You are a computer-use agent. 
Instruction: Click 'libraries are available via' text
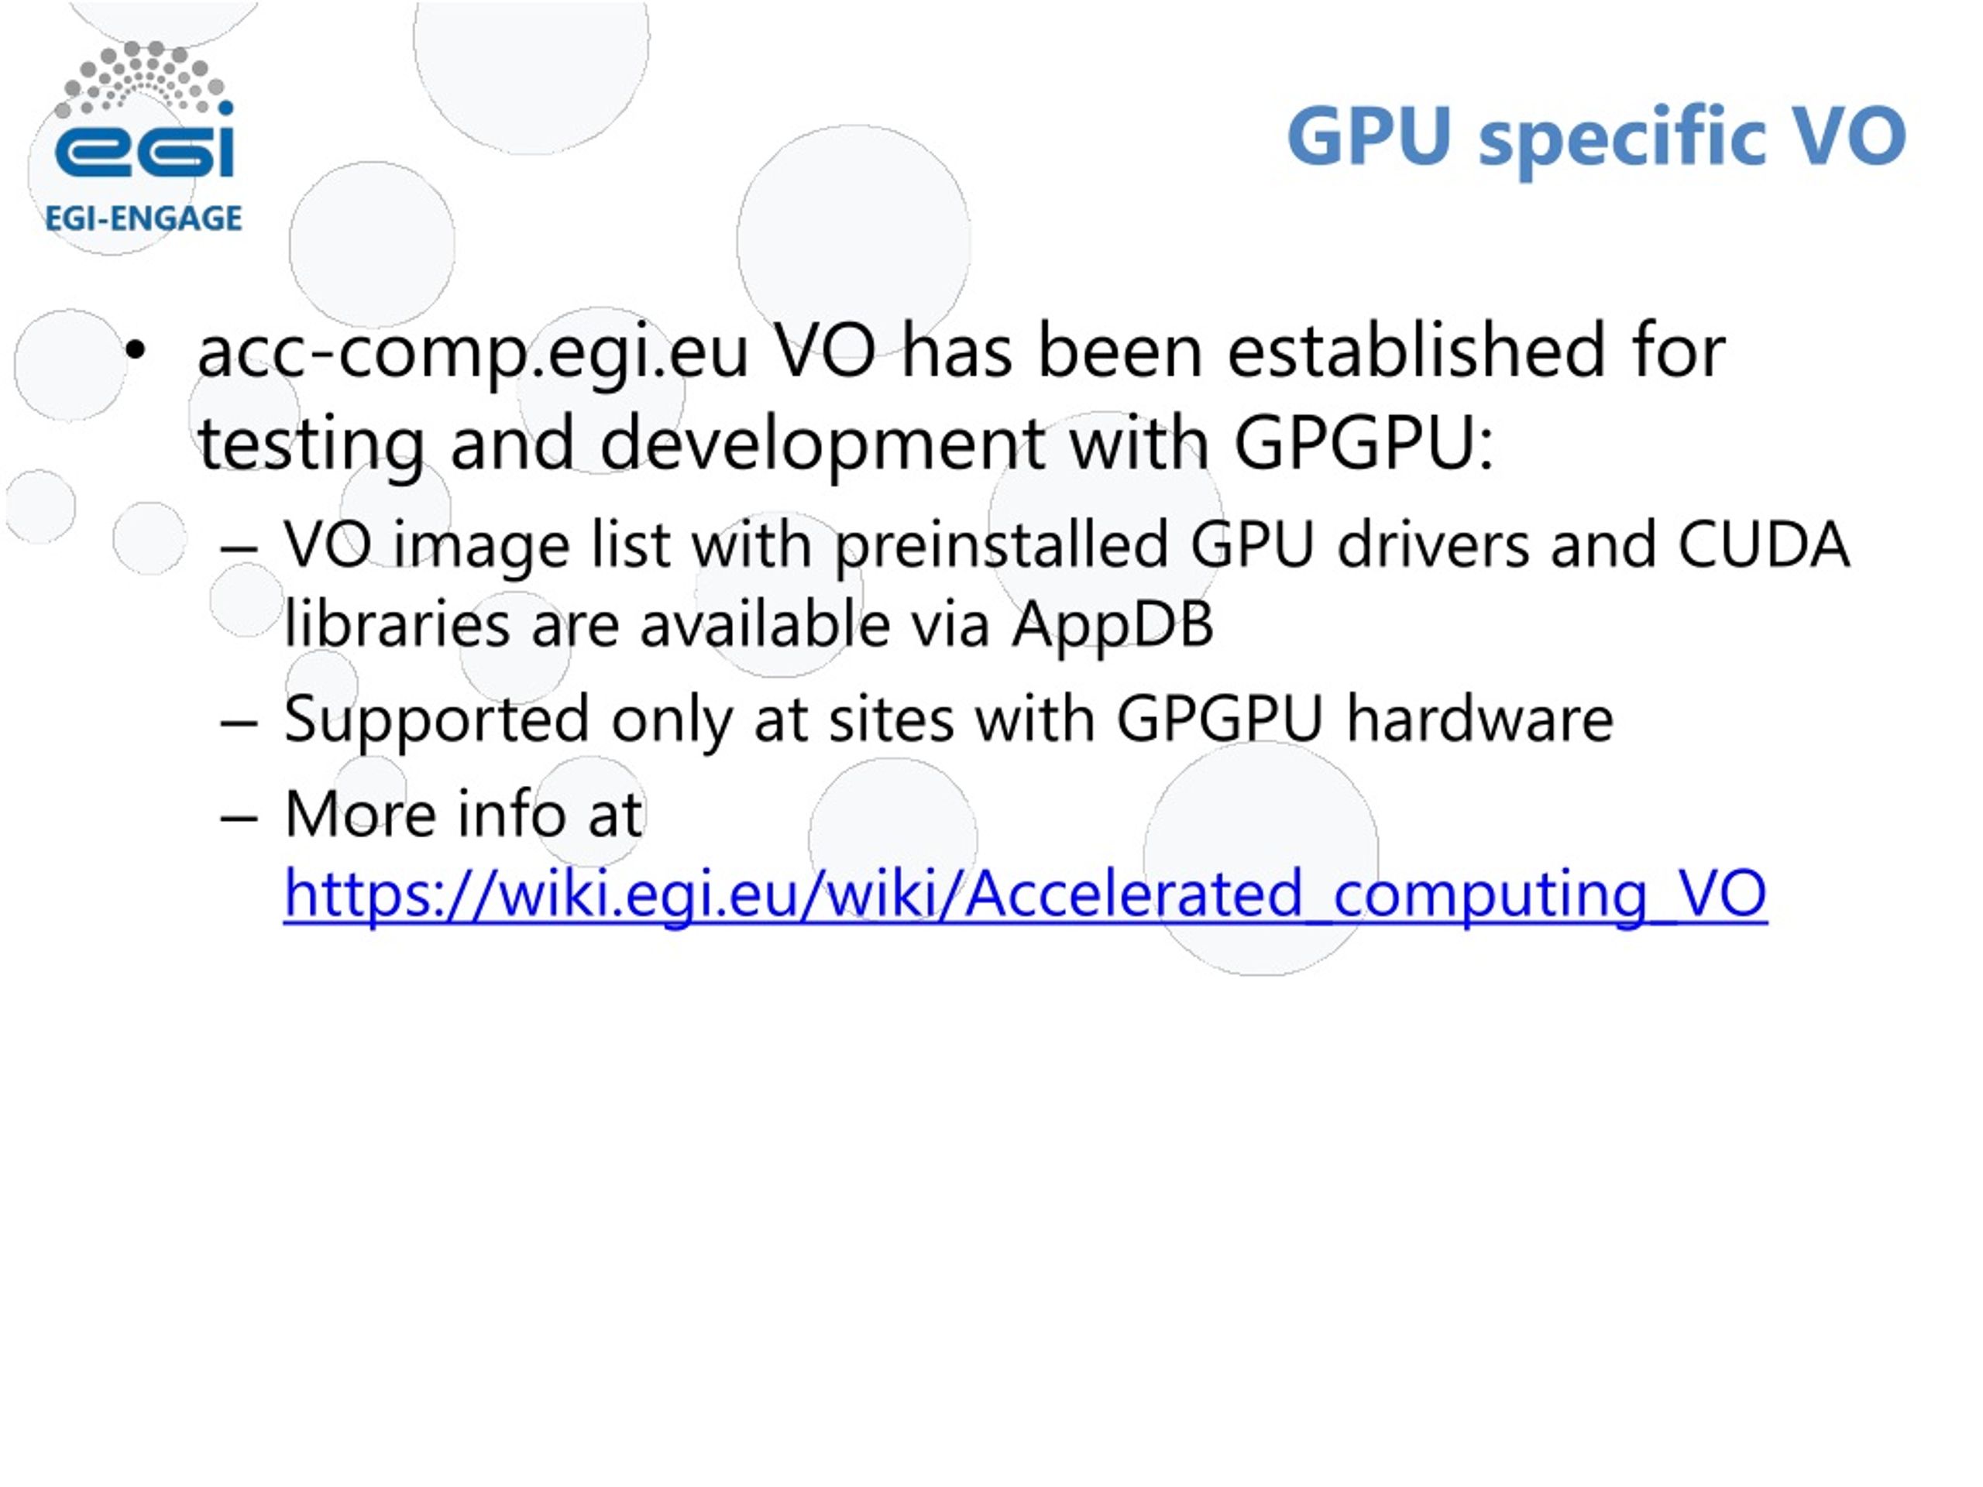tap(637, 623)
